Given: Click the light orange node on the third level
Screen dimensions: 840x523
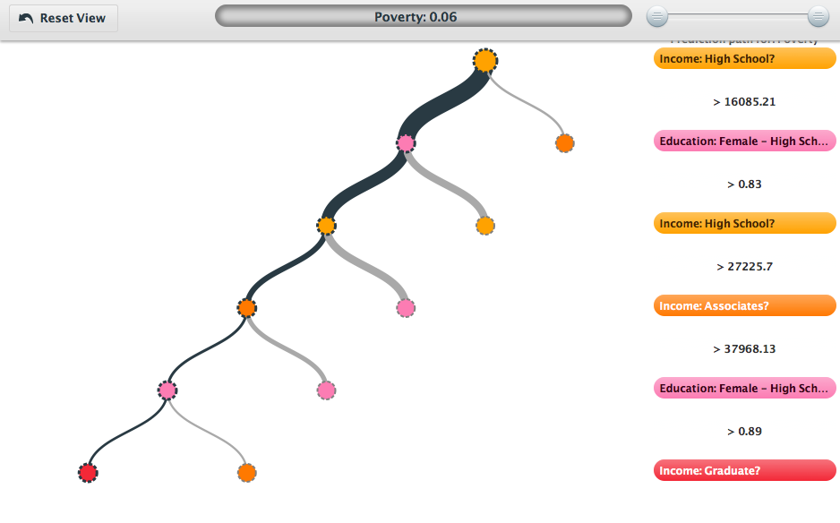Looking at the screenshot, I should point(484,226).
